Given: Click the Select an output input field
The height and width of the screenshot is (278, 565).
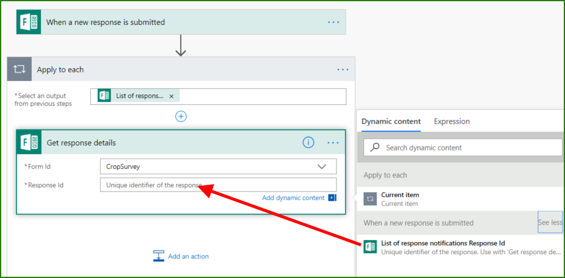Looking at the screenshot, I should 218,96.
